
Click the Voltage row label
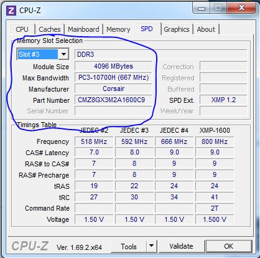click(x=58, y=219)
